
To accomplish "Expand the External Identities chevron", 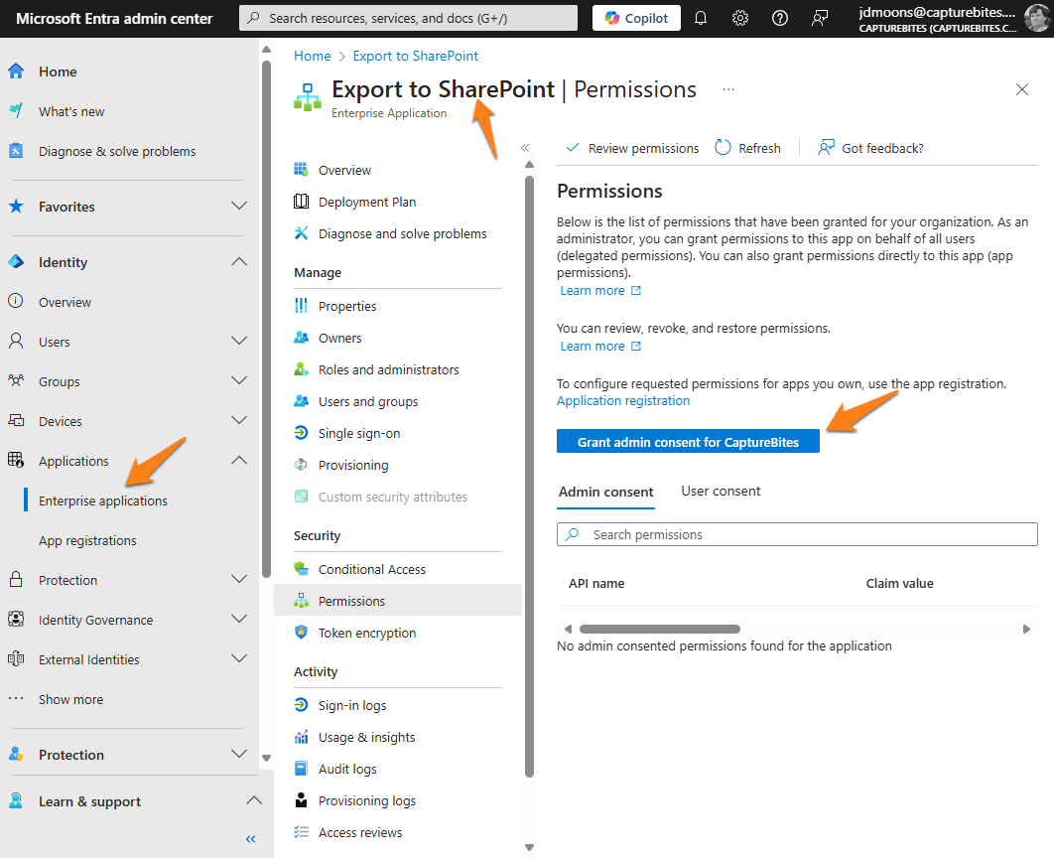I will click(x=239, y=658).
